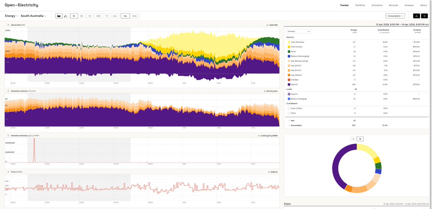Set the range to 30D

pyautogui.click(x=98, y=16)
